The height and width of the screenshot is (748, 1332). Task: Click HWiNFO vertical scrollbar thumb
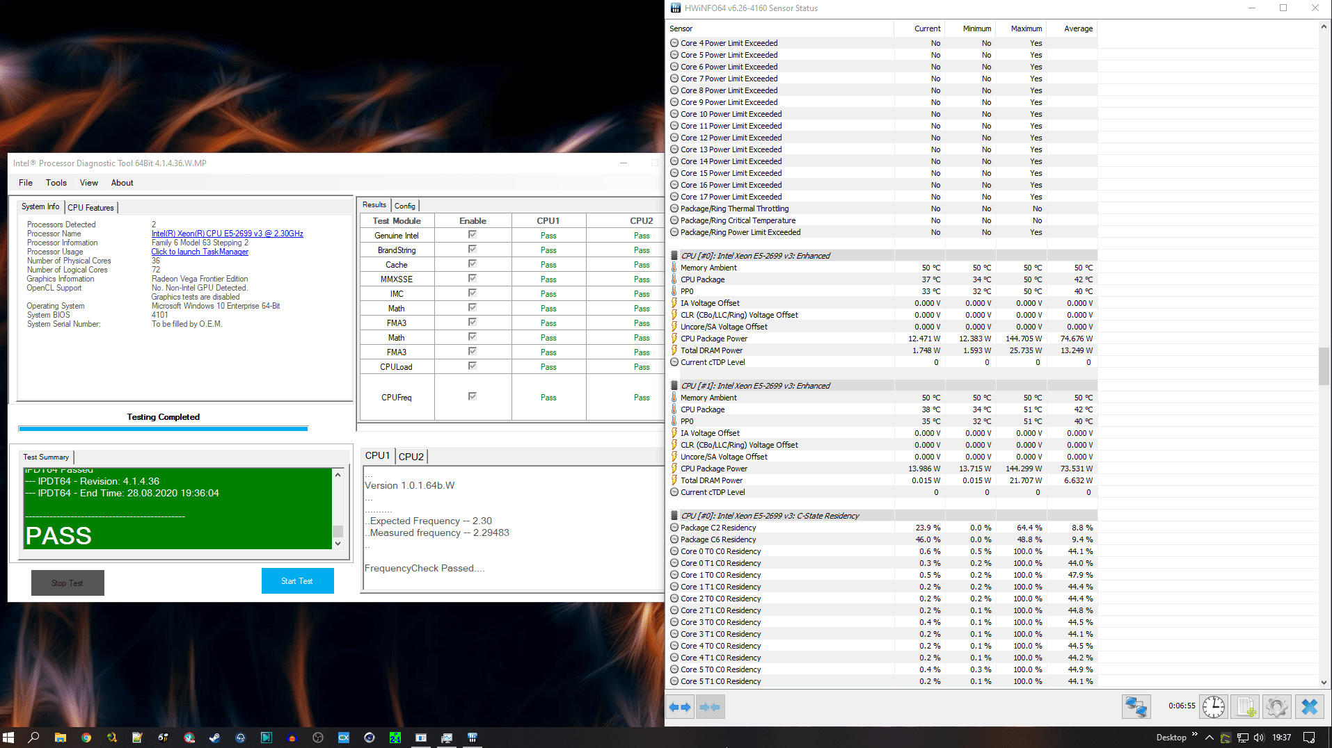(x=1324, y=366)
